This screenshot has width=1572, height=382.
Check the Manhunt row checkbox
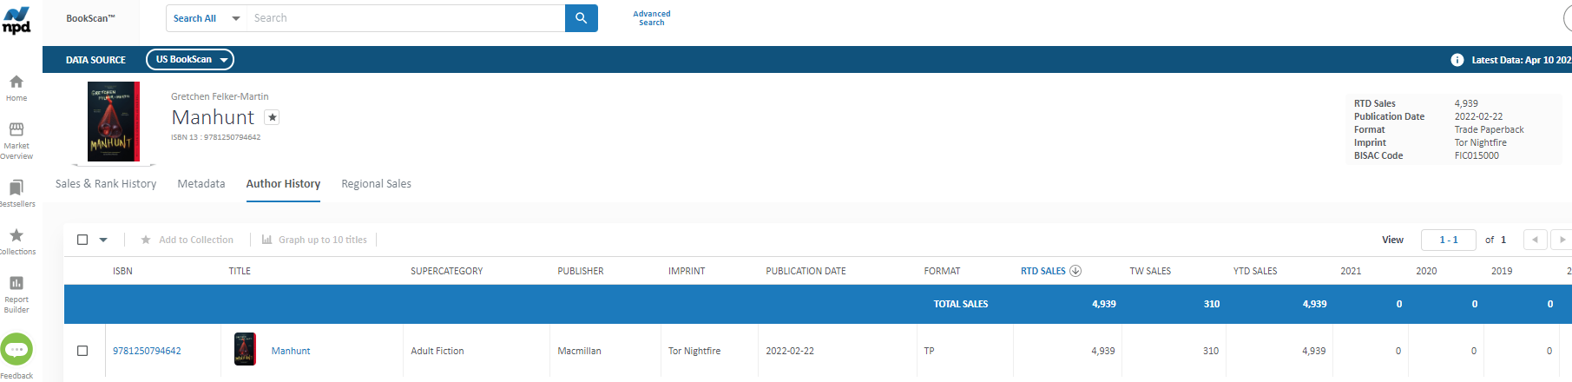click(x=82, y=351)
